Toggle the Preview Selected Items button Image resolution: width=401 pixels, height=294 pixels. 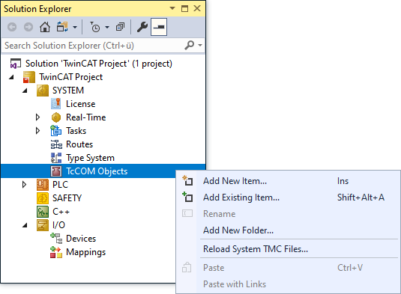tap(159, 27)
